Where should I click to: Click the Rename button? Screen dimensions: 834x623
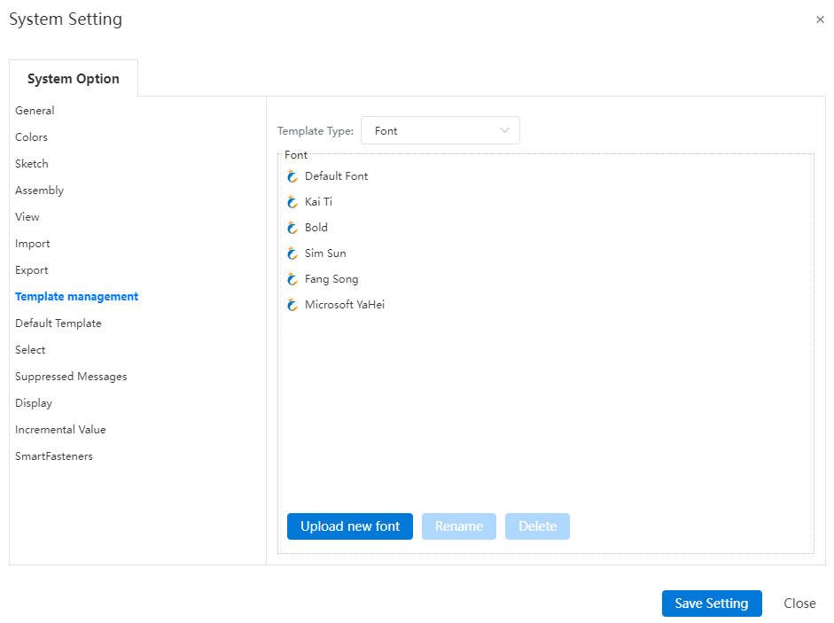(x=459, y=526)
